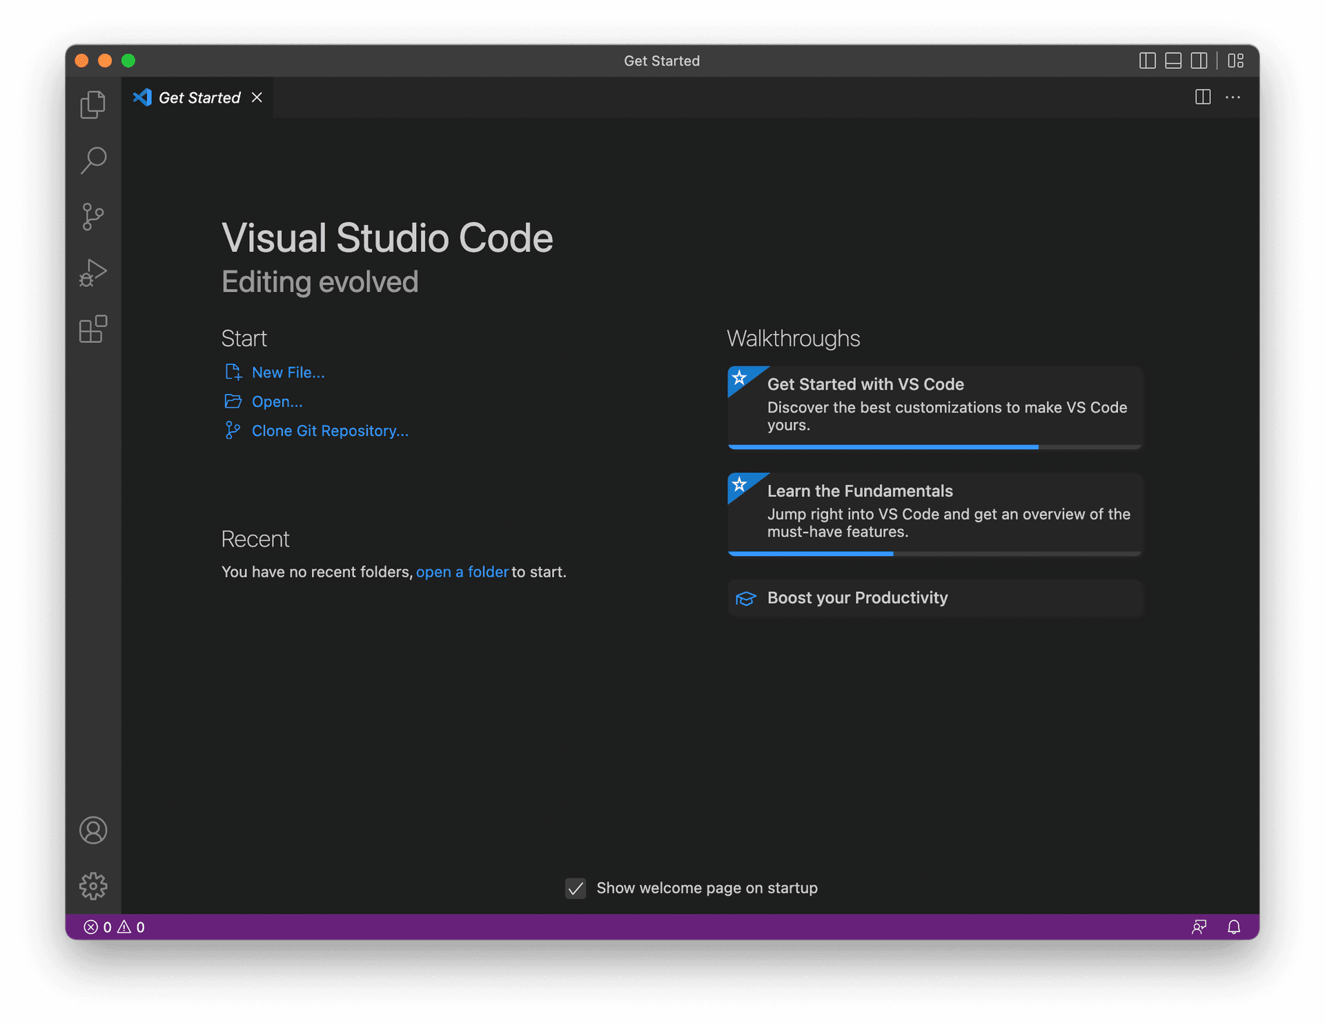Click progress bar under Learn the Fundamentals
Viewport: 1325px width, 1026px height.
click(x=935, y=553)
